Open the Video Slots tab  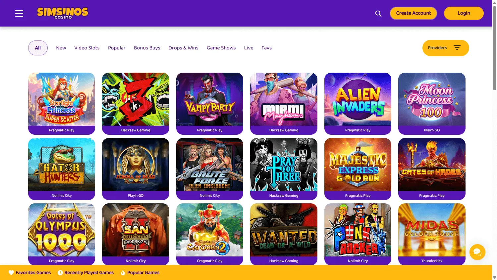(87, 48)
